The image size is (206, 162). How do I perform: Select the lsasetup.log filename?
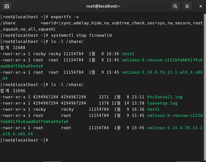click(x=162, y=103)
